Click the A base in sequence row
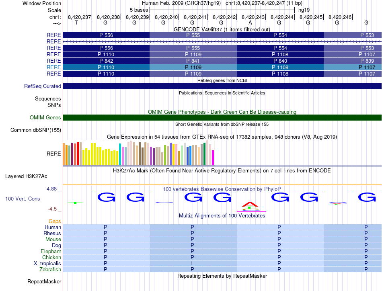The width and height of the screenshot is (382, 291). pyautogui.click(x=250, y=23)
